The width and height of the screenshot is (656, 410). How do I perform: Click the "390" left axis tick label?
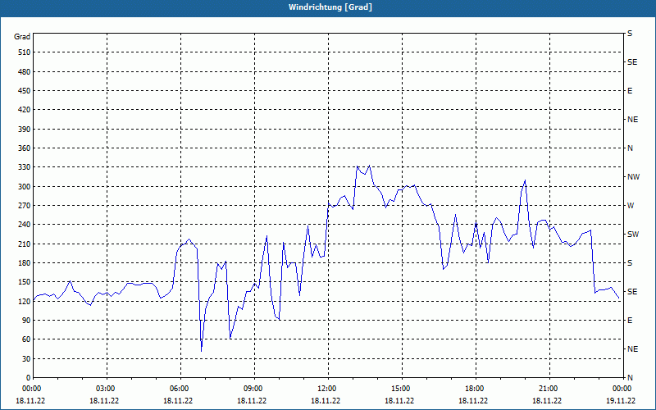click(25, 130)
